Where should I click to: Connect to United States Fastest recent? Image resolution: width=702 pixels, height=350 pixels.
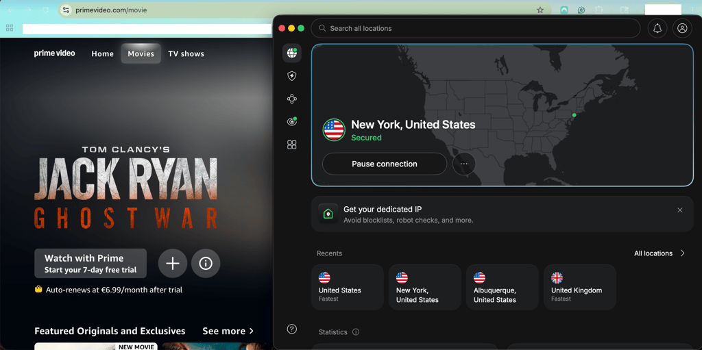348,288
